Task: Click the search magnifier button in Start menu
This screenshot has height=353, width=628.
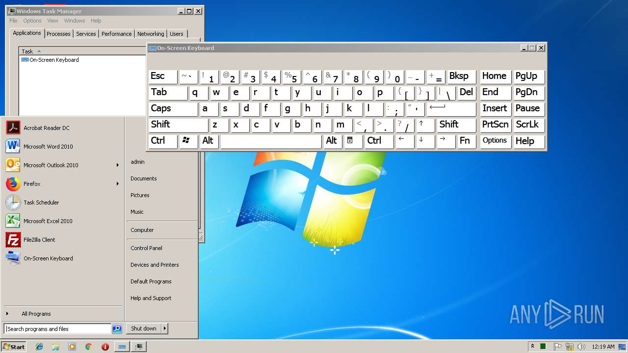Action: (x=117, y=329)
